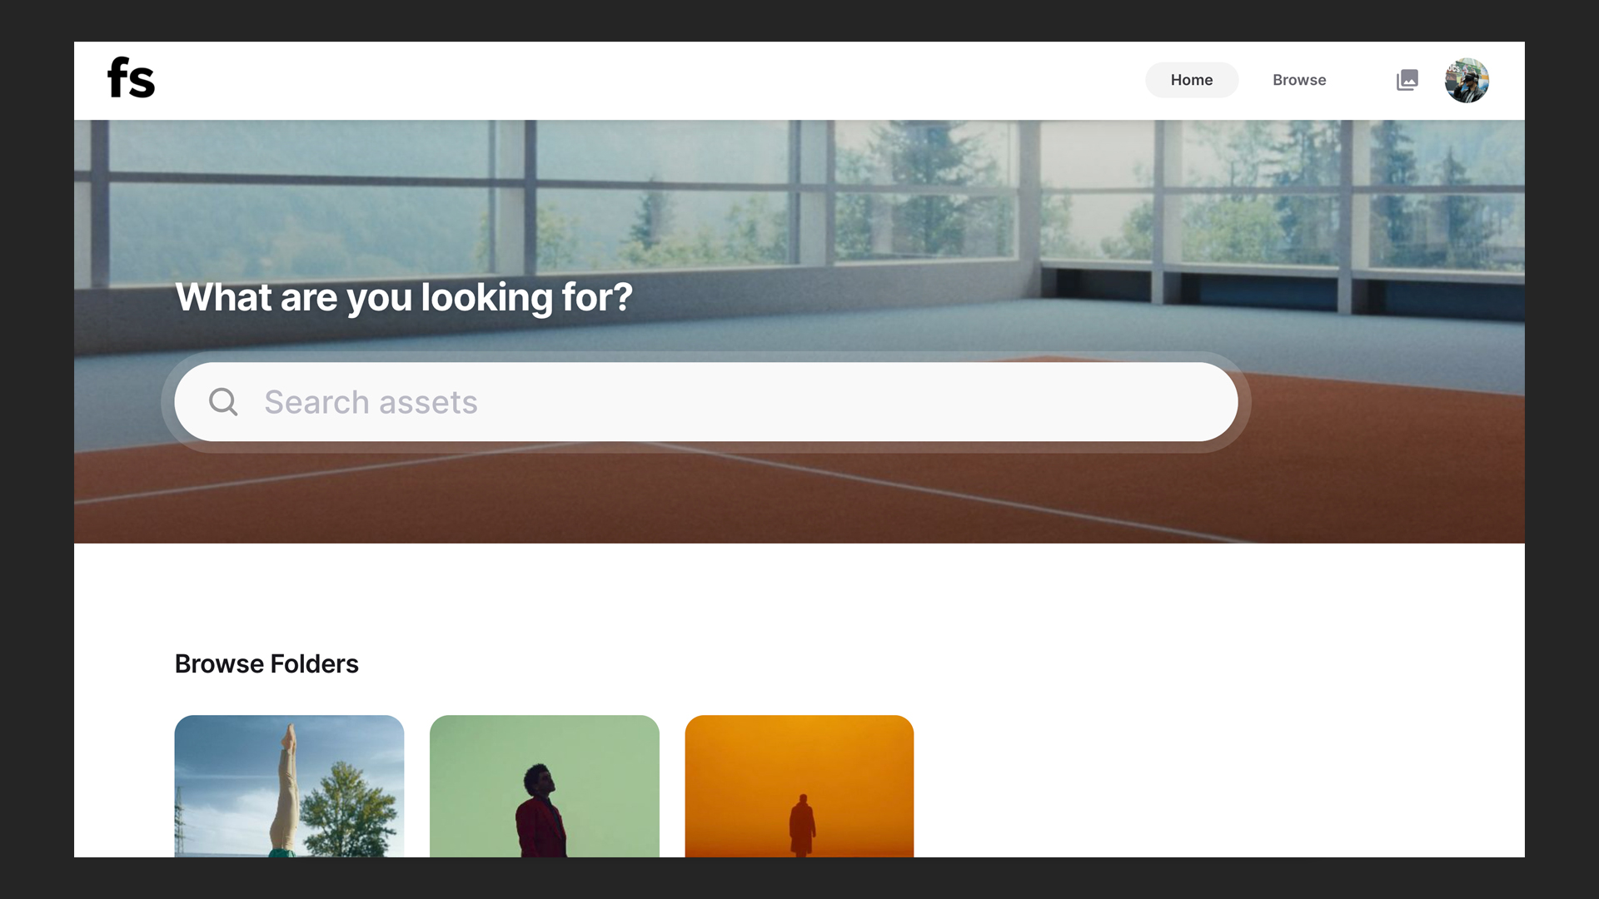The image size is (1599, 899).
Task: Go to the homepage via the fs brand mark
Action: point(131,78)
